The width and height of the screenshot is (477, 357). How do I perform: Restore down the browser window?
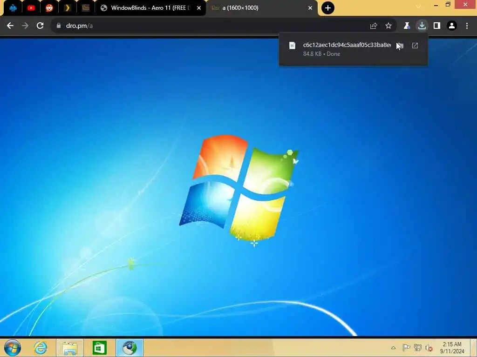(x=448, y=5)
